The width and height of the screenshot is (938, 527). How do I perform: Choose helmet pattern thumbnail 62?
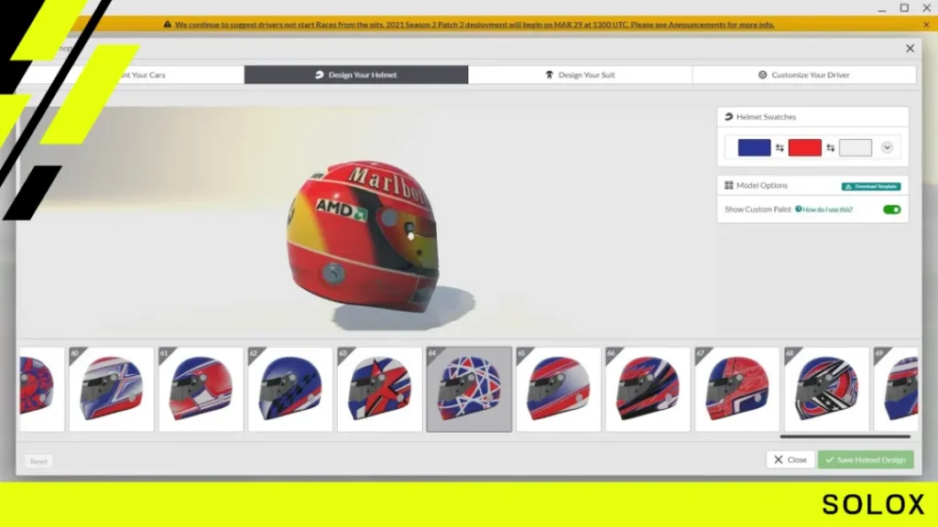pyautogui.click(x=290, y=389)
